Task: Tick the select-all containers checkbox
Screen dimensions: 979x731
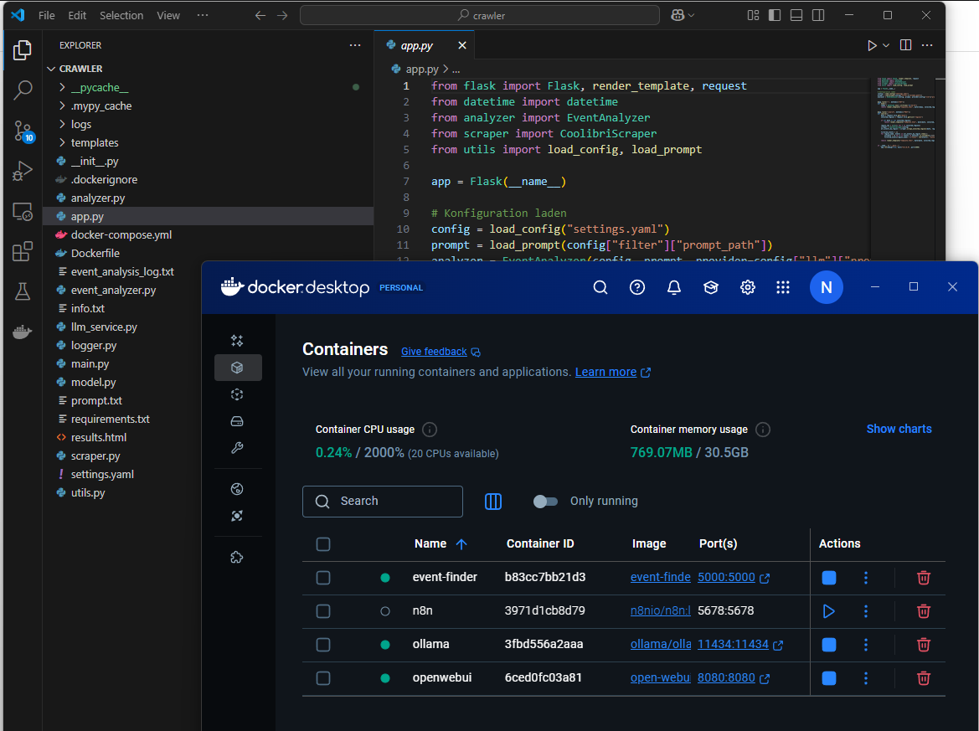Action: (323, 544)
